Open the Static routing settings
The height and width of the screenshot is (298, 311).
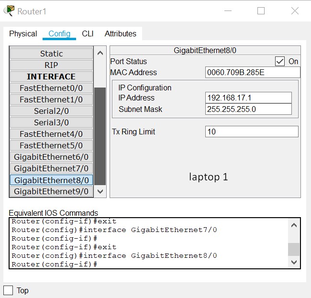(51, 54)
